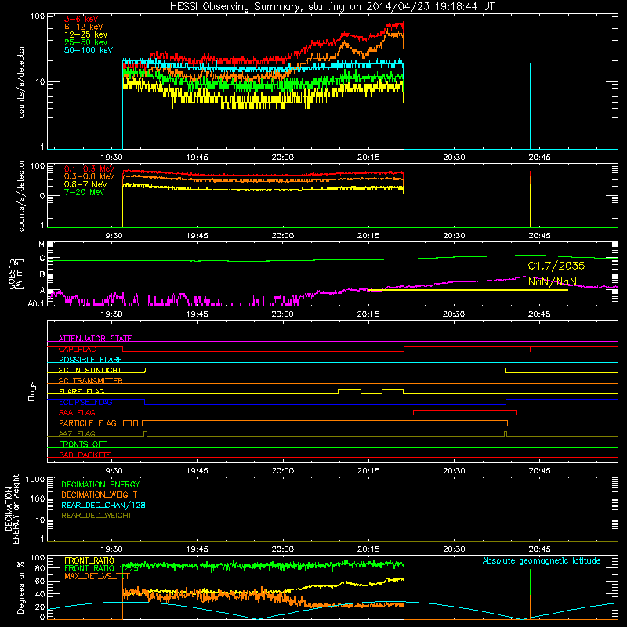Click the 19:30 tick label under top panel

(x=111, y=158)
